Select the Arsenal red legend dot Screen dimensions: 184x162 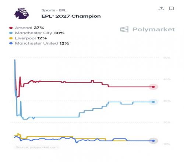[x=11, y=28]
